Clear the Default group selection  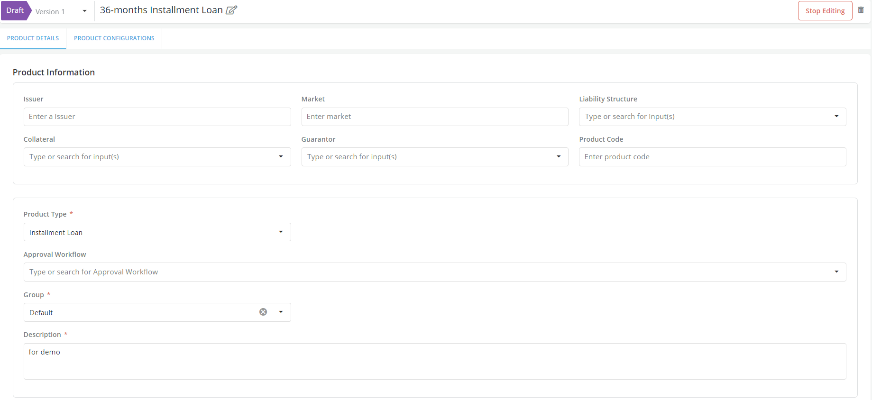coord(263,312)
